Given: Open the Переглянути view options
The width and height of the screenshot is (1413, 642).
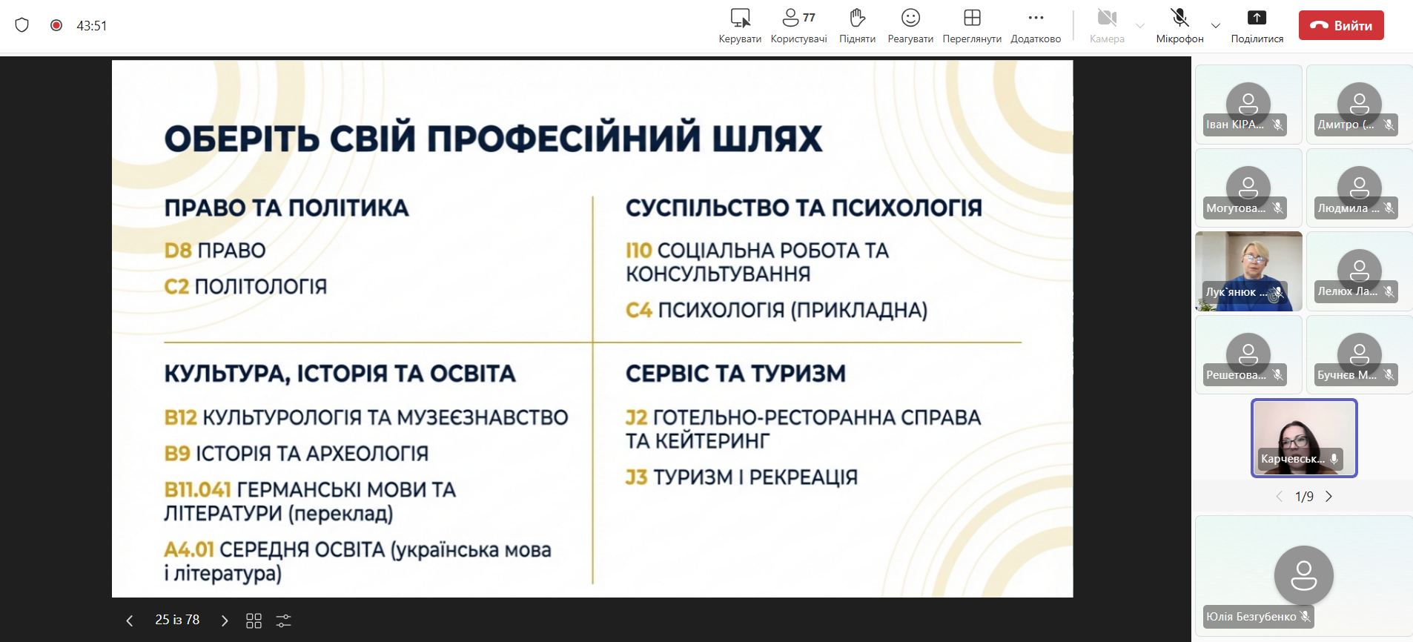Looking at the screenshot, I should (x=972, y=26).
